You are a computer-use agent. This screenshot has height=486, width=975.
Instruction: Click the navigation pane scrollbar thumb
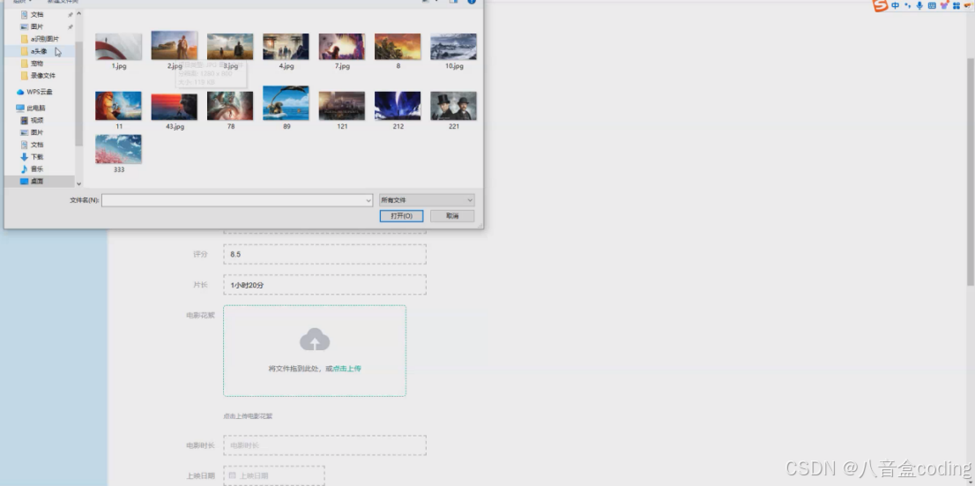click(79, 93)
